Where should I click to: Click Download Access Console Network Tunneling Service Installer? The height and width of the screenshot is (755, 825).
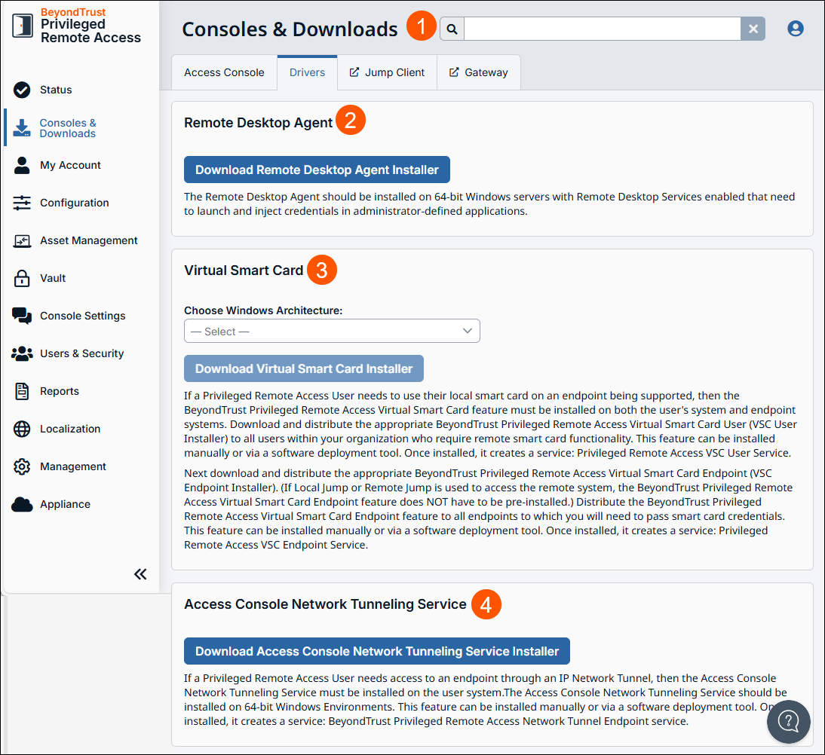coord(377,650)
